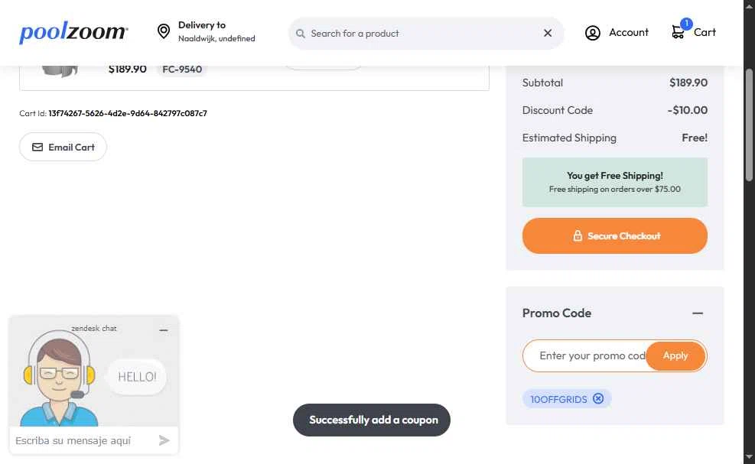Focus the promo code input field
This screenshot has height=464, width=755.
[x=585, y=355]
